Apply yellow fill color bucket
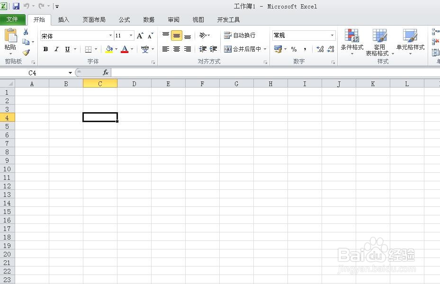 109,49
